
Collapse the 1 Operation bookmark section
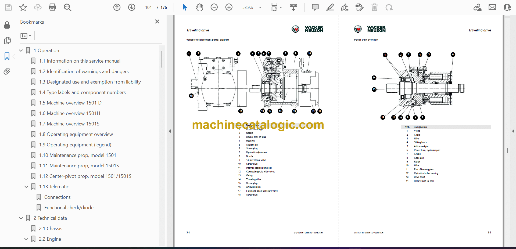point(21,50)
